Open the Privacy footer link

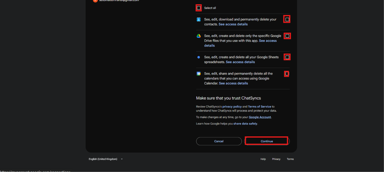click(x=276, y=159)
